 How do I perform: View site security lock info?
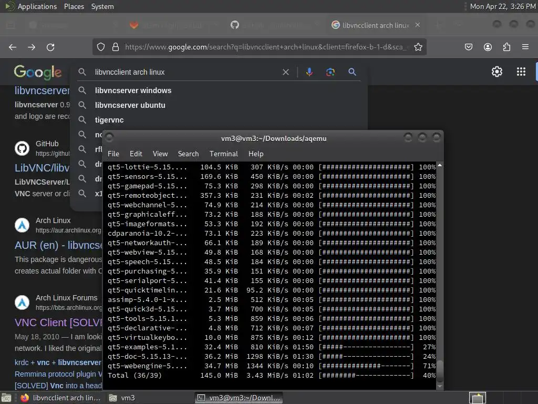coord(116,47)
